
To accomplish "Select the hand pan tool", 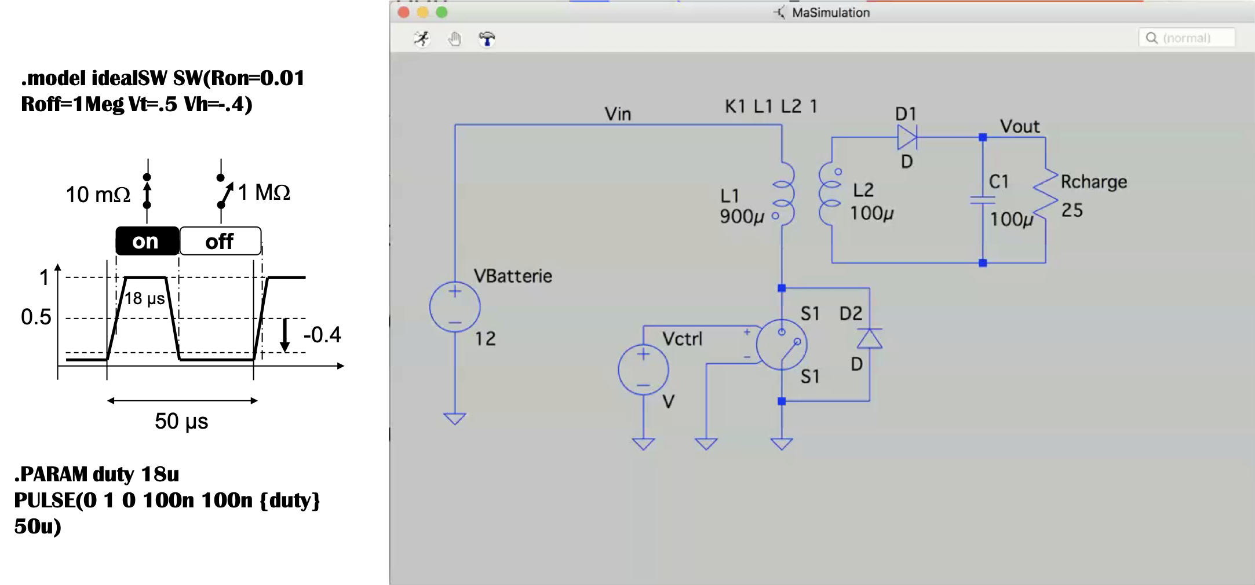I will pos(455,39).
